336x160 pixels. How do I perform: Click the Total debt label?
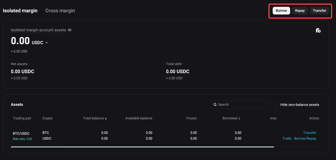[174, 64]
